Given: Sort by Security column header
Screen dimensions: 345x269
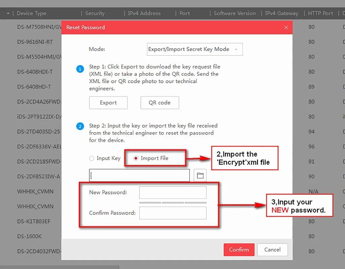Looking at the screenshot, I should pyautogui.click(x=95, y=13).
